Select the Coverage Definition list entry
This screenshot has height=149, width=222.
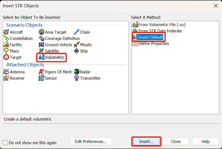click(x=62, y=38)
